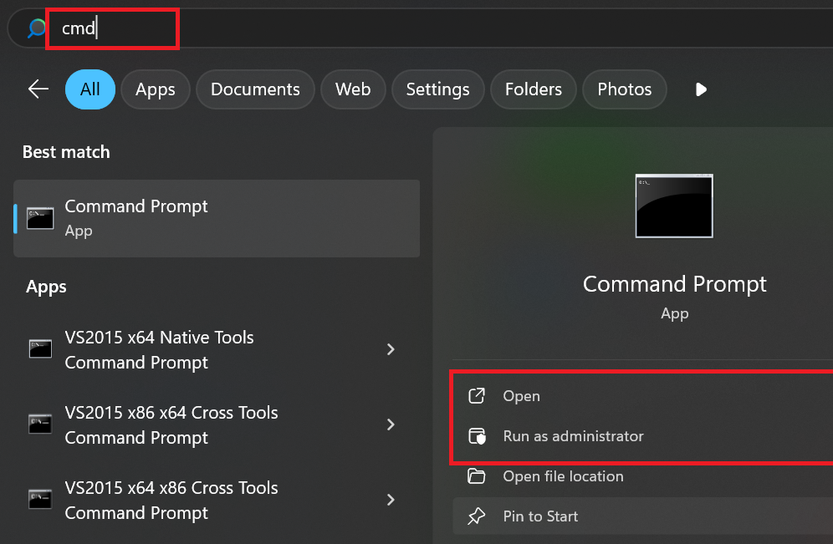Click Open in the right panel
The image size is (833, 544).
click(x=521, y=396)
